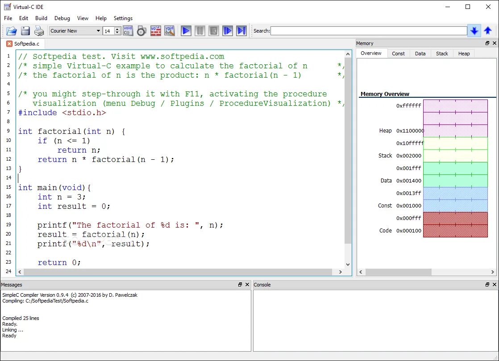Close the Memory panel
Screen dimensions: 499x361
coord(495,43)
